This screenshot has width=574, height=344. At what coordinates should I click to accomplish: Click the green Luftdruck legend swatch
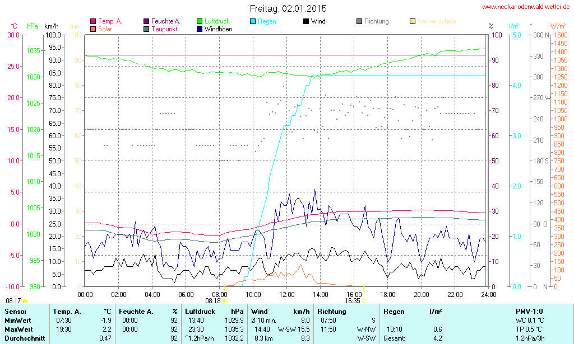pyautogui.click(x=200, y=21)
